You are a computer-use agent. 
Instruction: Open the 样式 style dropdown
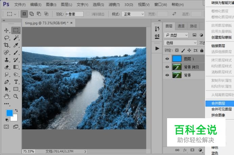click(x=133, y=14)
